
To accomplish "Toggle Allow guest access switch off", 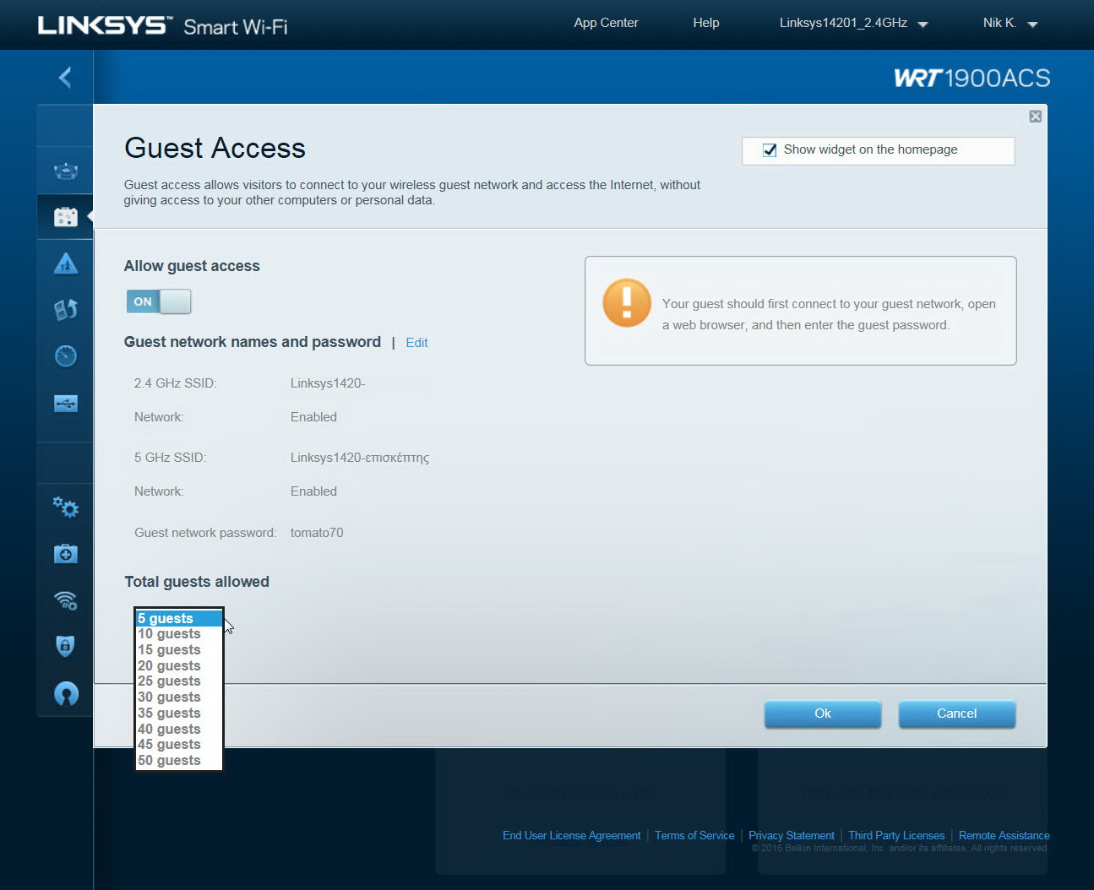I will [159, 301].
